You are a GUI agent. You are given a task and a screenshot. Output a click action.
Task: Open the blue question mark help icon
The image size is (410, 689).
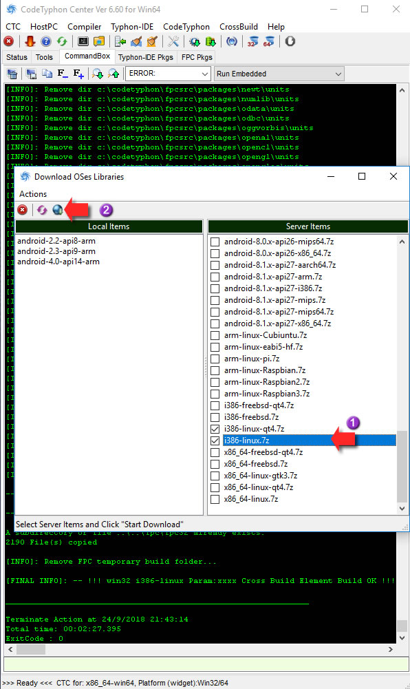click(x=45, y=41)
